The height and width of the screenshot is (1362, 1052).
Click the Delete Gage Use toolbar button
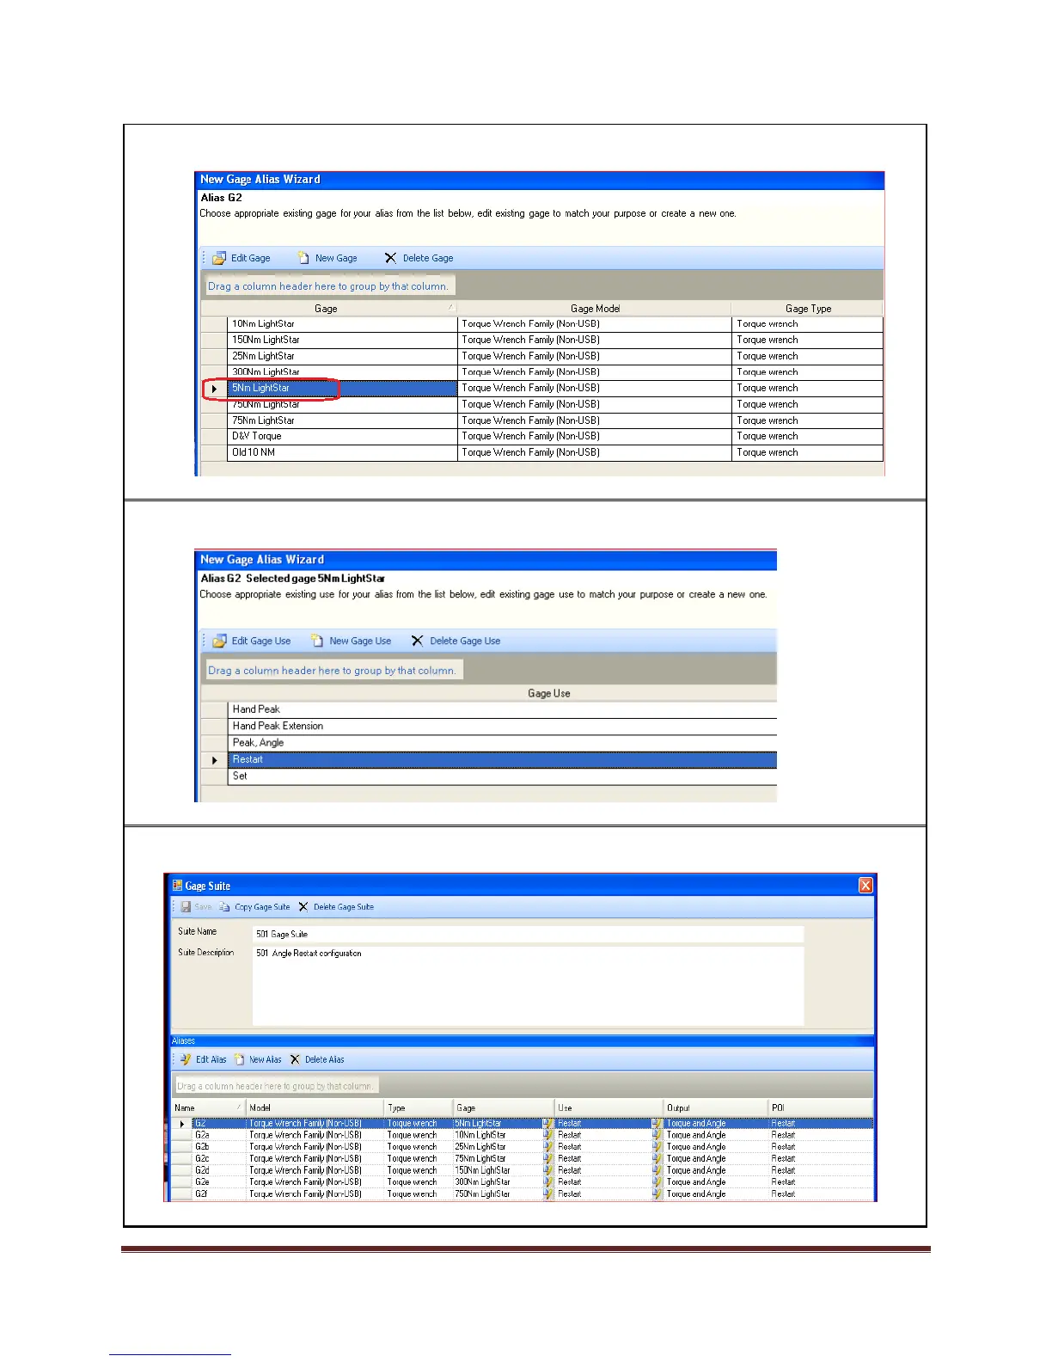click(456, 641)
